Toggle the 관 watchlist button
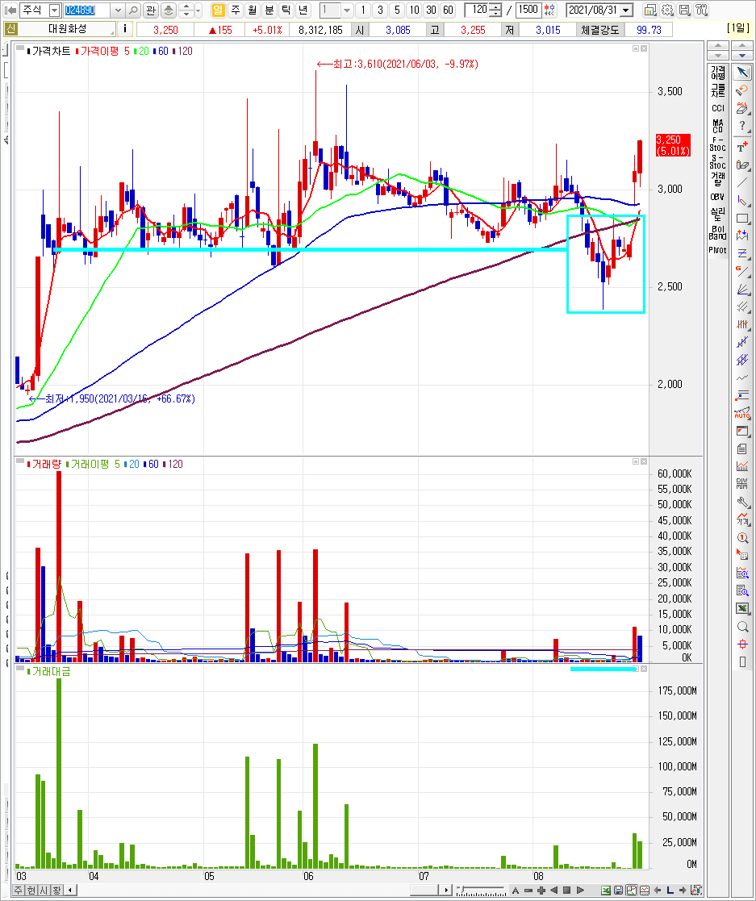This screenshot has height=901, width=756. pos(151,10)
